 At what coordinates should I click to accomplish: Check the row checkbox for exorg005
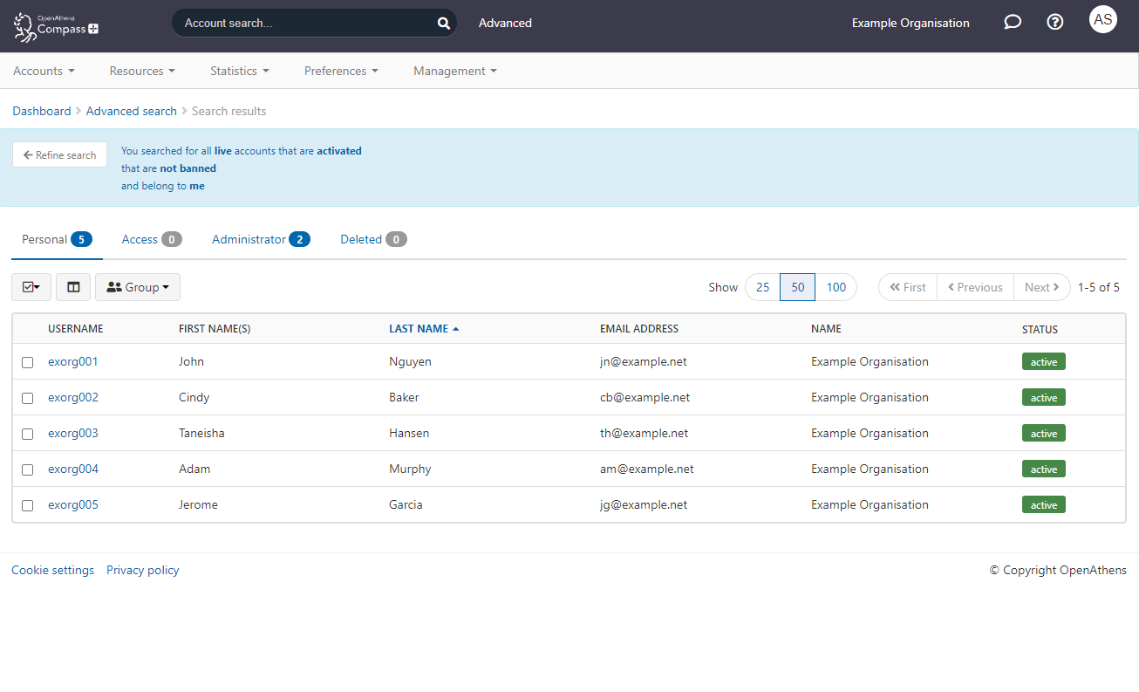pyautogui.click(x=27, y=505)
